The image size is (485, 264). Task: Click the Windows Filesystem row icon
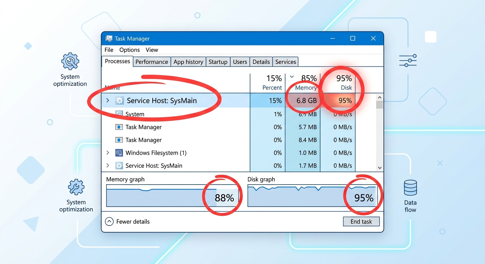[x=119, y=153]
